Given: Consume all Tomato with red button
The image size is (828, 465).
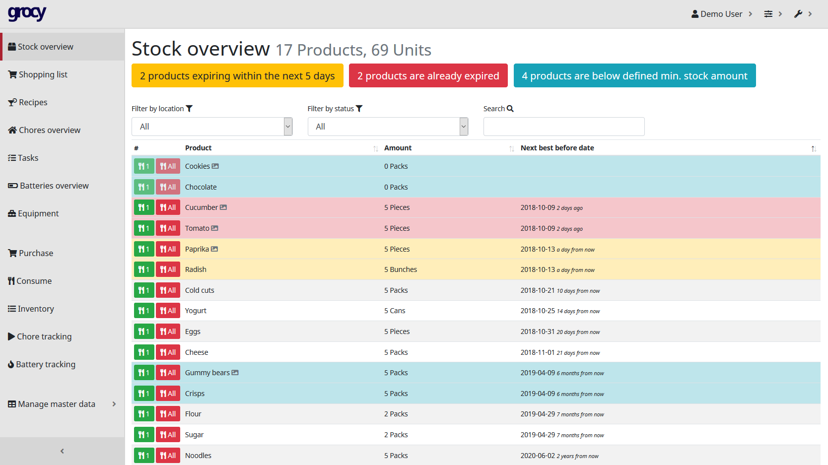Looking at the screenshot, I should pyautogui.click(x=168, y=228).
